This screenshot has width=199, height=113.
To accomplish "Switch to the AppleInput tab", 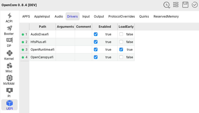I will pyautogui.click(x=42, y=17).
